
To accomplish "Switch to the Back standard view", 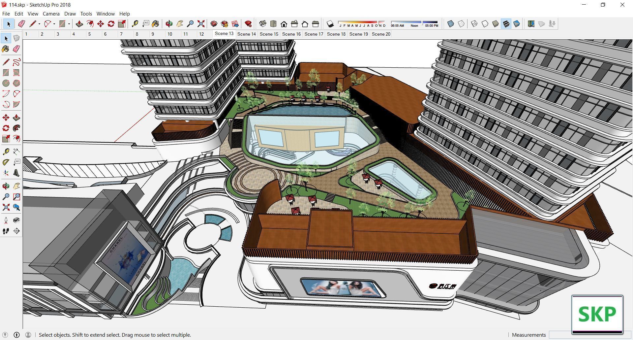I will tap(305, 24).
